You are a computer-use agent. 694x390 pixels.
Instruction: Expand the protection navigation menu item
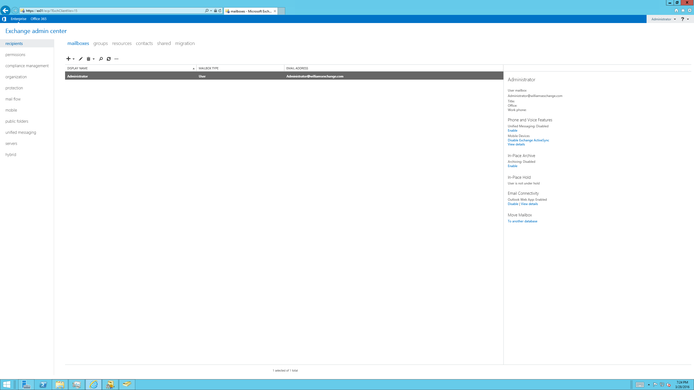(x=14, y=88)
